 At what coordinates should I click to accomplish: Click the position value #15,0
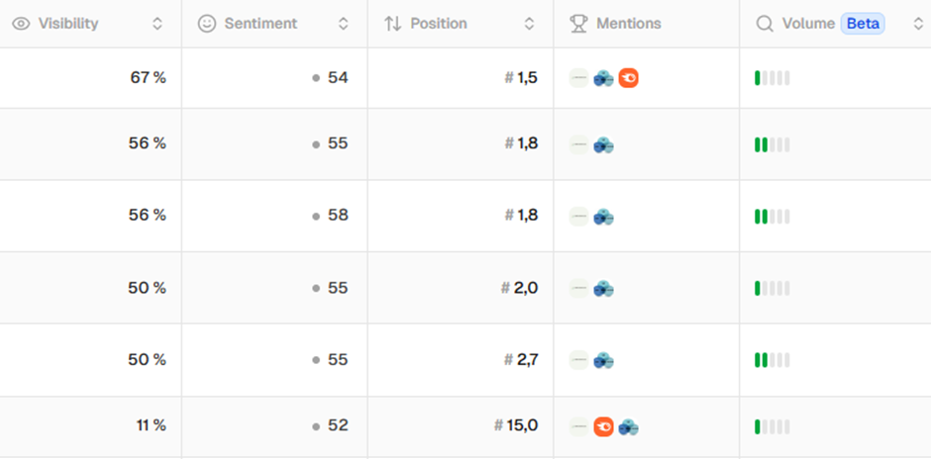[516, 426]
